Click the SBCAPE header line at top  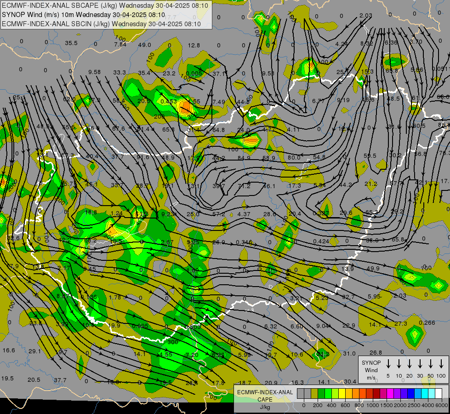105,5
